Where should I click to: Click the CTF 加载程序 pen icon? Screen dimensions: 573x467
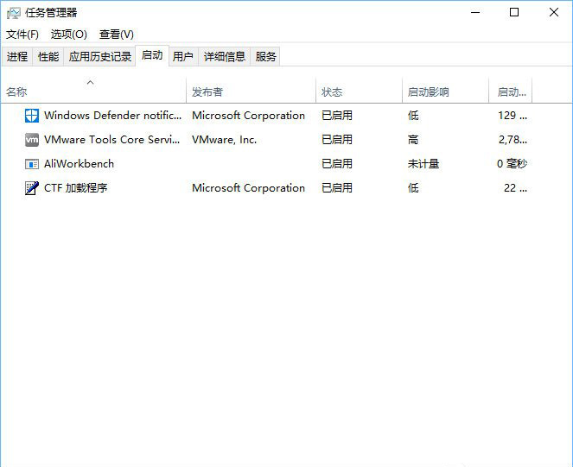click(x=32, y=188)
